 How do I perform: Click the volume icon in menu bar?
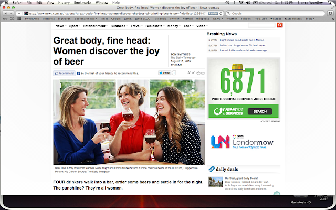248,2
